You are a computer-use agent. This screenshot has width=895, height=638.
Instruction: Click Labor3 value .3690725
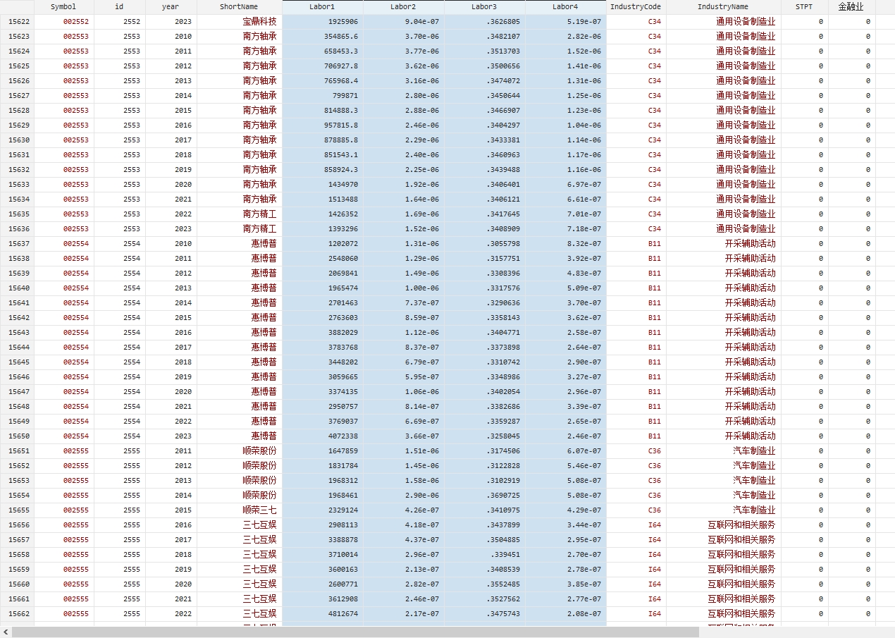(x=503, y=496)
